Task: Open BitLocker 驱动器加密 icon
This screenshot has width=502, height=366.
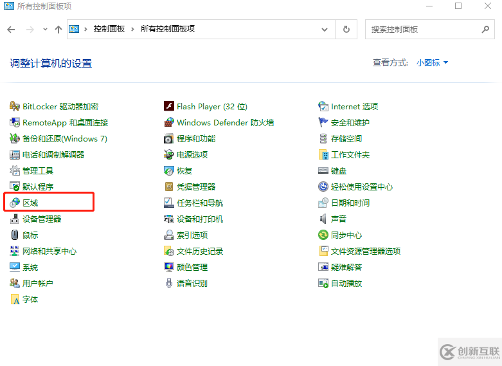Action: tap(14, 106)
